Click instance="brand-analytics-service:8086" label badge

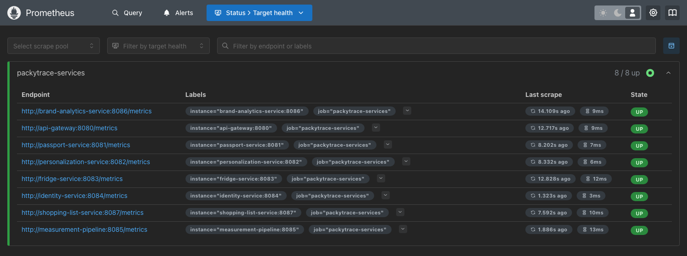click(x=247, y=111)
